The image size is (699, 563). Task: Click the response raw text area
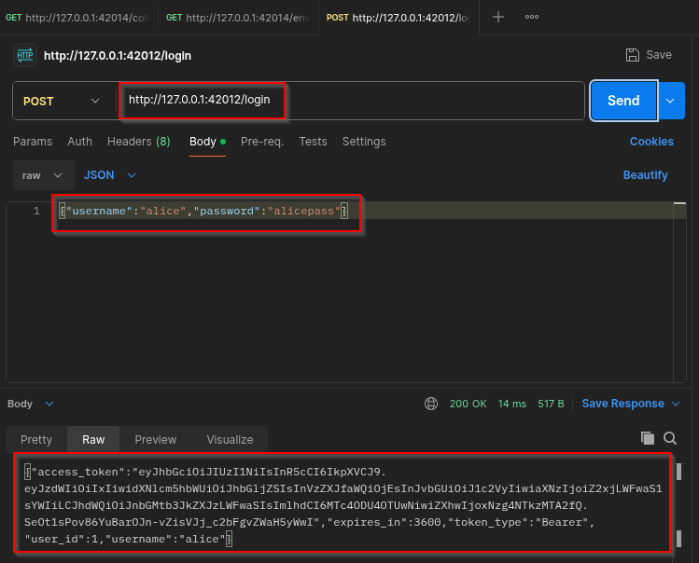point(343,505)
